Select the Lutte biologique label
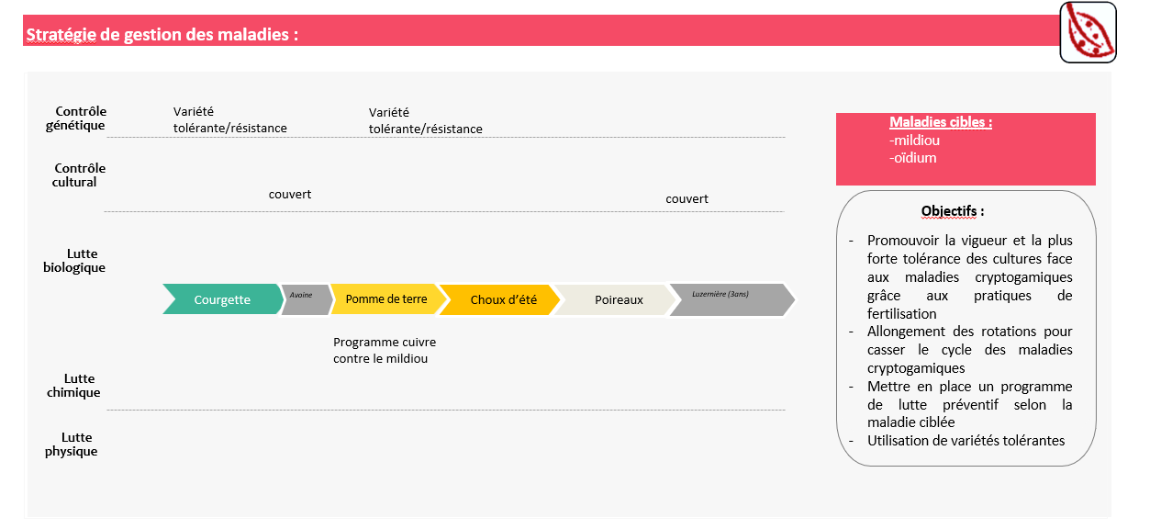Screen dimensions: 1150x529 (74, 261)
